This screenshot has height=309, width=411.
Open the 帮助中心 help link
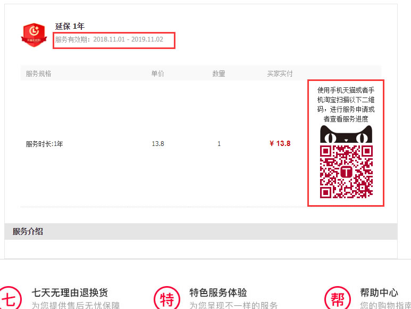[x=379, y=292]
